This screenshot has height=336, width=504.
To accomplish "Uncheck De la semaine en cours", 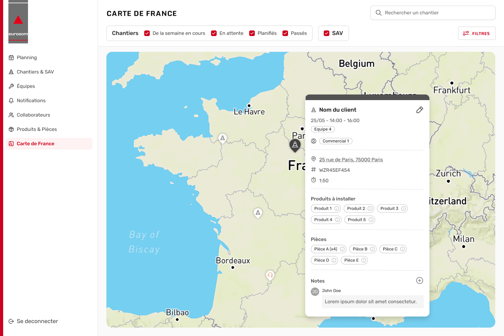I will coord(147,33).
